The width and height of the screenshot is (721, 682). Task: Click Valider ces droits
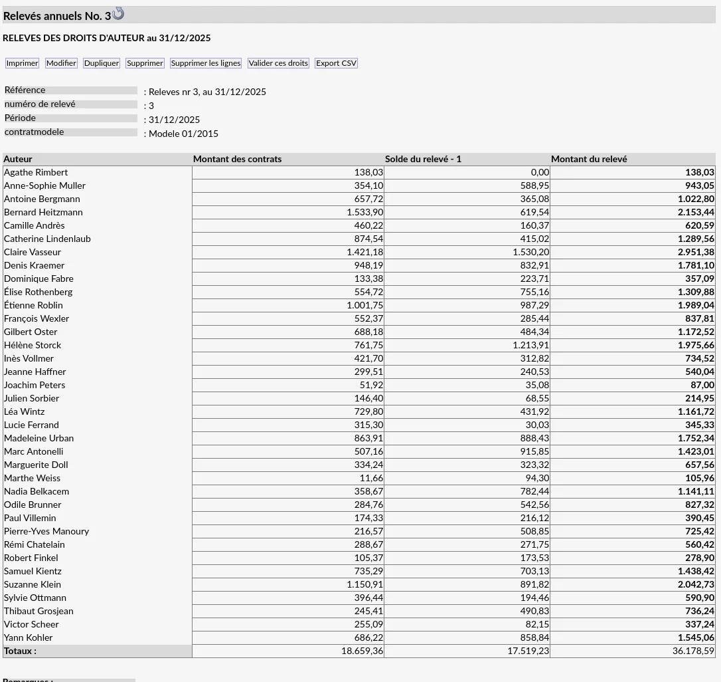(x=278, y=63)
